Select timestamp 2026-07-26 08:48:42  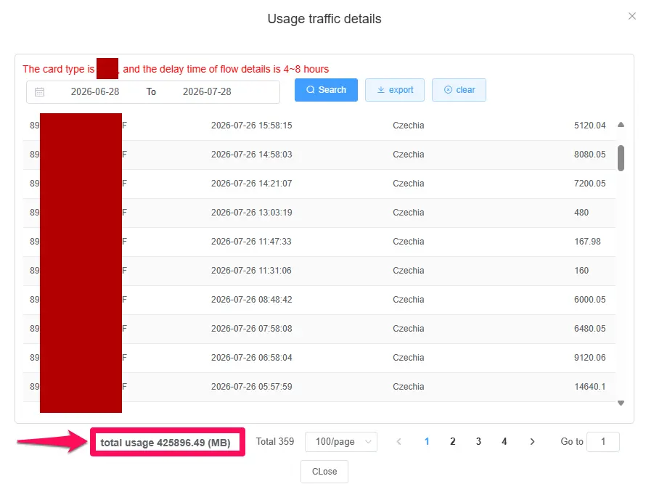tap(251, 300)
